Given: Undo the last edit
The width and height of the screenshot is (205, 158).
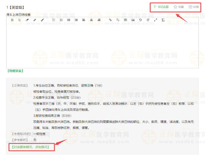Looking at the screenshot, I should [x=140, y=20].
